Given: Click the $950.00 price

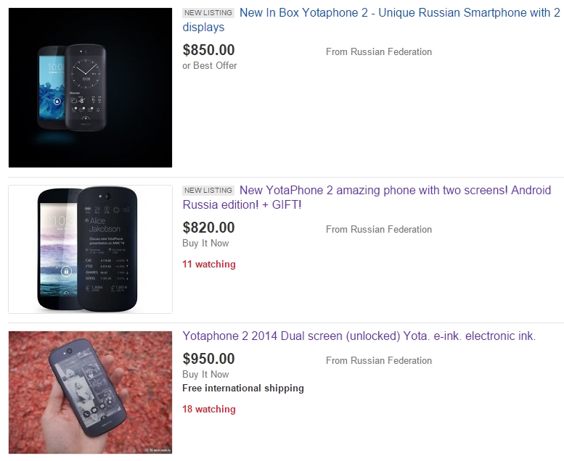Looking at the screenshot, I should pos(209,359).
